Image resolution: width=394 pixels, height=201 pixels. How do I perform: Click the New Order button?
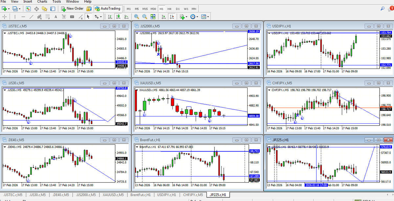click(72, 9)
